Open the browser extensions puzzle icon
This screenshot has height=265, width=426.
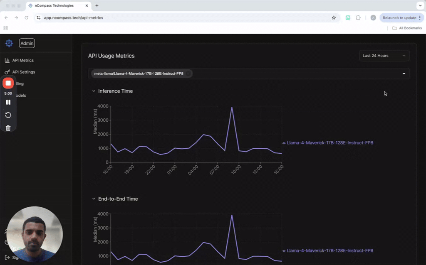point(358,17)
